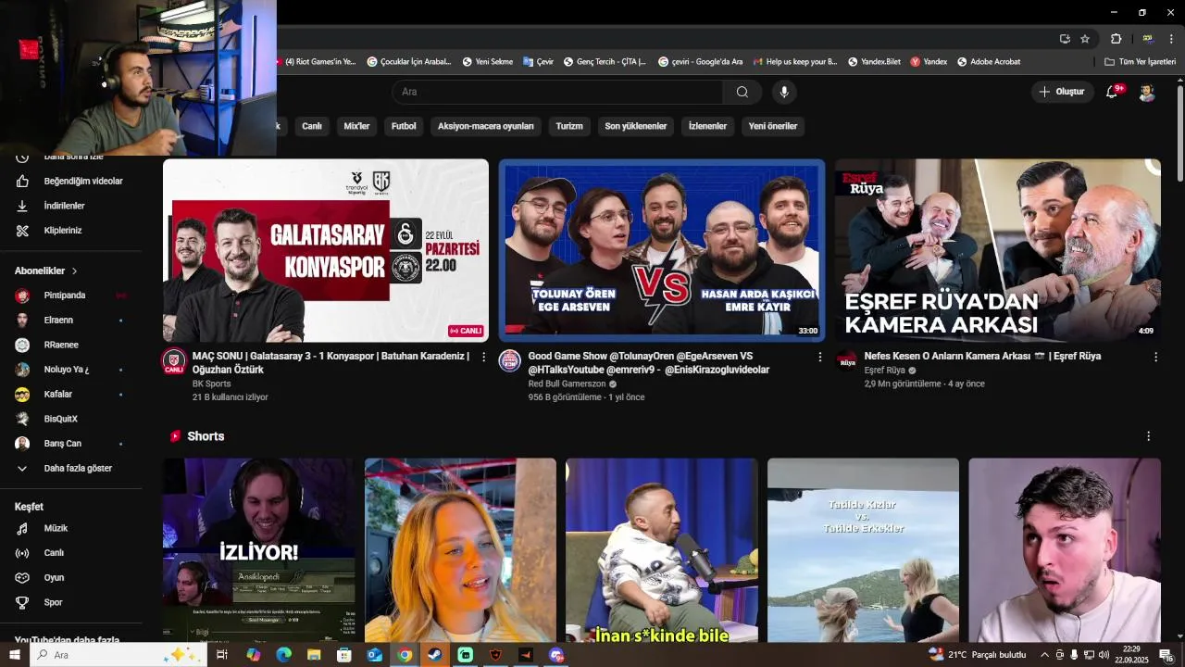1185x667 pixels.
Task: Open BisQuitX subscription channel
Action: point(71,419)
